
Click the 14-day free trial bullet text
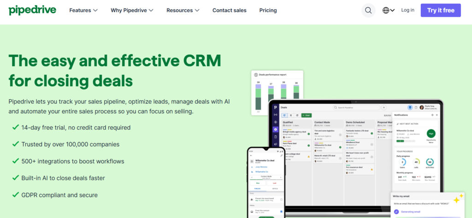[x=76, y=127]
